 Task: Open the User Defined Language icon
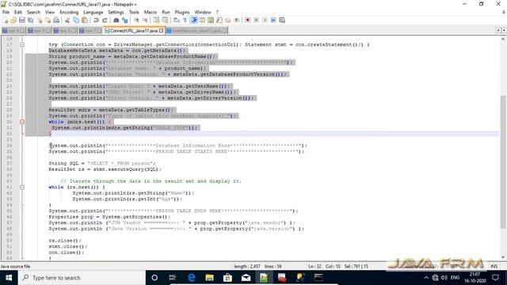tap(202, 20)
